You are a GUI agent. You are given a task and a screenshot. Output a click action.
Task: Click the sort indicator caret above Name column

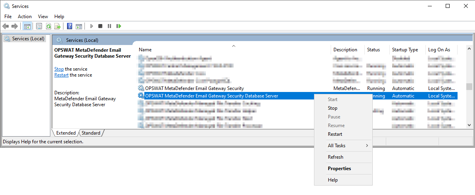click(x=234, y=46)
